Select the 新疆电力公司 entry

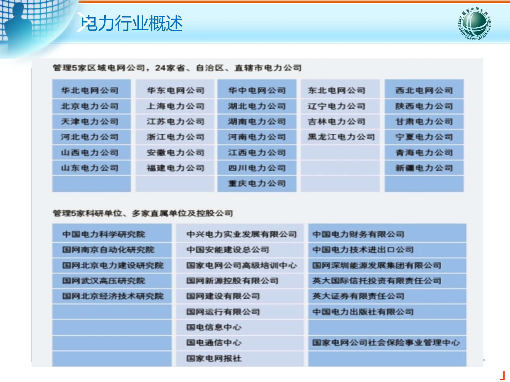[424, 168]
